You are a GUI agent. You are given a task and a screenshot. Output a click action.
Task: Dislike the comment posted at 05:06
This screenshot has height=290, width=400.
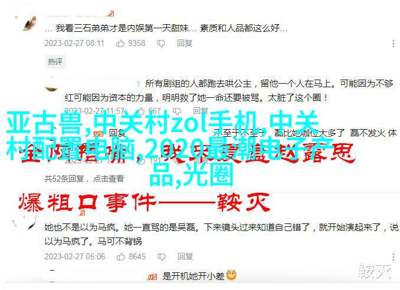point(162,256)
